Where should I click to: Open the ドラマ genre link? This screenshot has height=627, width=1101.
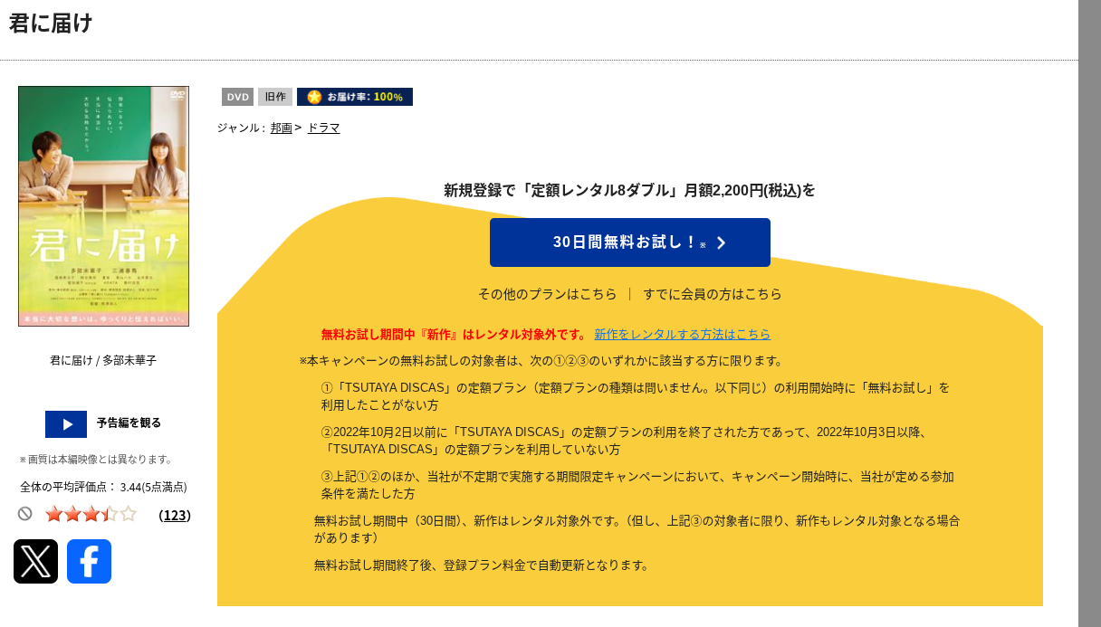point(323,128)
